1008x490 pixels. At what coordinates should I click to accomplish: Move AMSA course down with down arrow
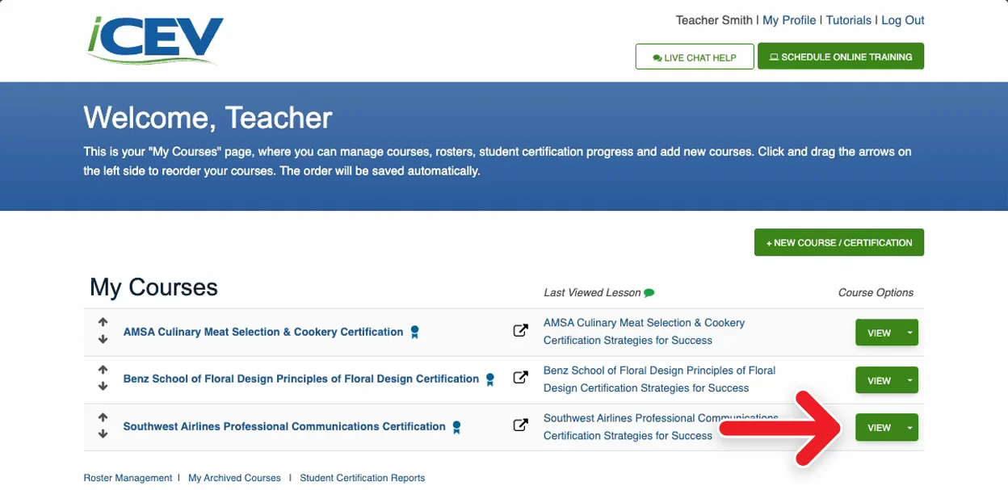(103, 340)
